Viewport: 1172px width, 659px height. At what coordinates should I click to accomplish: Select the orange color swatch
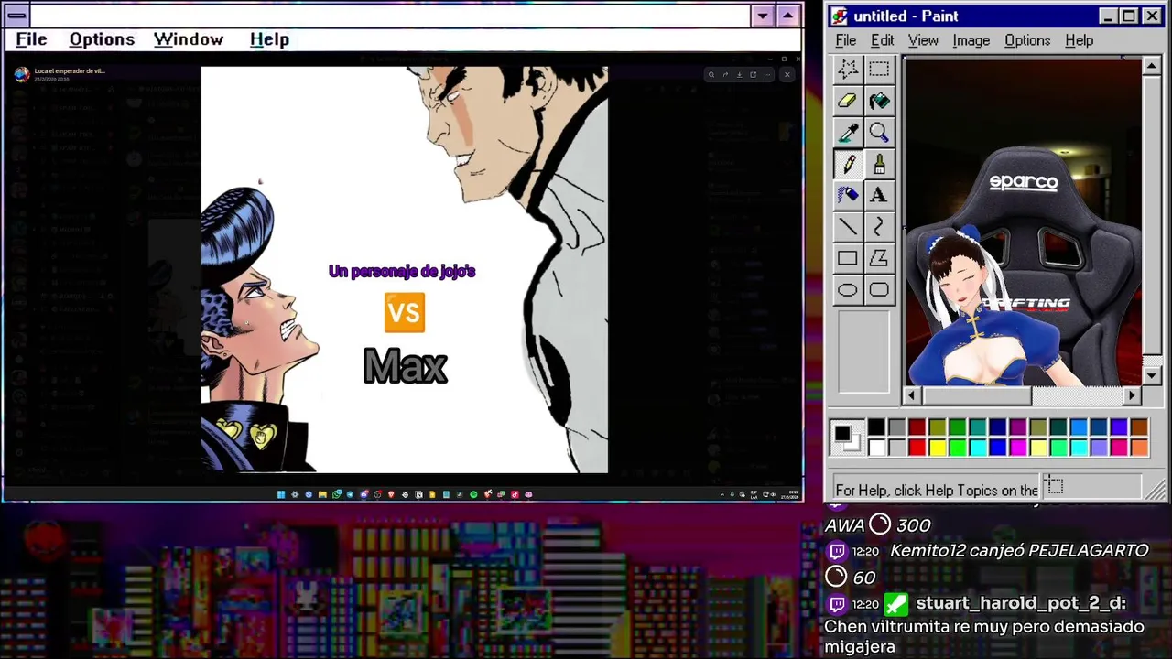click(x=1139, y=448)
